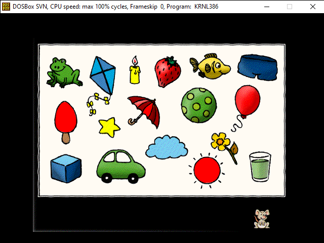Choose the yellow fish

pos(210,66)
